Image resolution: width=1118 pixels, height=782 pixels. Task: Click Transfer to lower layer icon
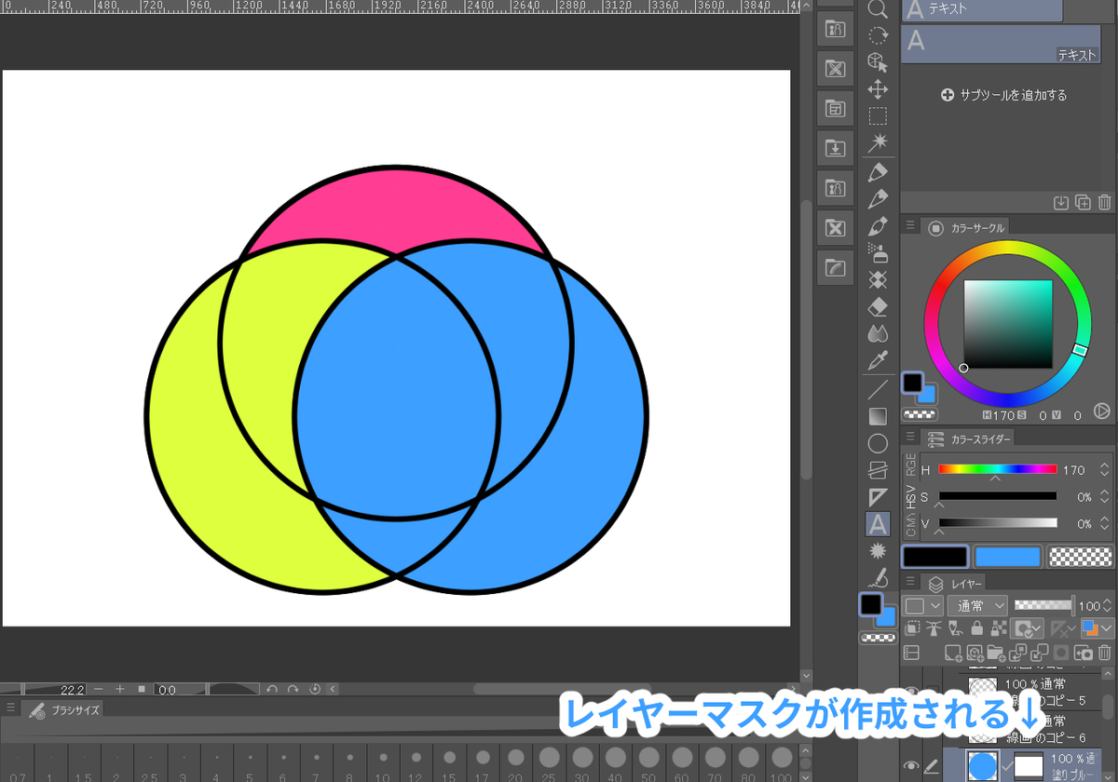click(x=1017, y=653)
